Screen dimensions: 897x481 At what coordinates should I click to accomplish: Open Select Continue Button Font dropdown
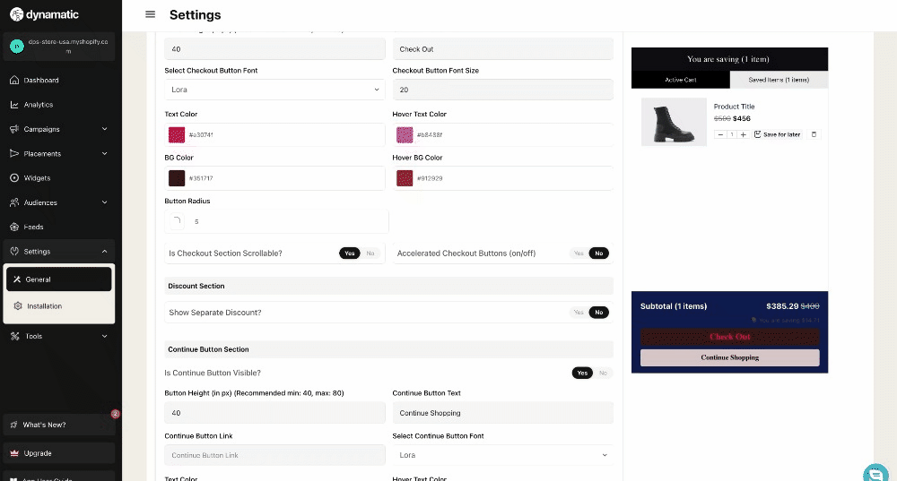click(x=502, y=455)
